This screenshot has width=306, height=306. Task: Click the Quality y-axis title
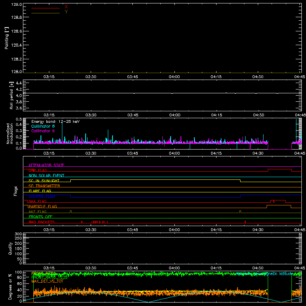click(10, 248)
